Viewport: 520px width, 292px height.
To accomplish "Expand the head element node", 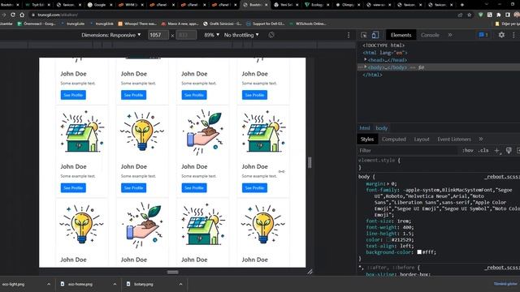I will pos(366,60).
